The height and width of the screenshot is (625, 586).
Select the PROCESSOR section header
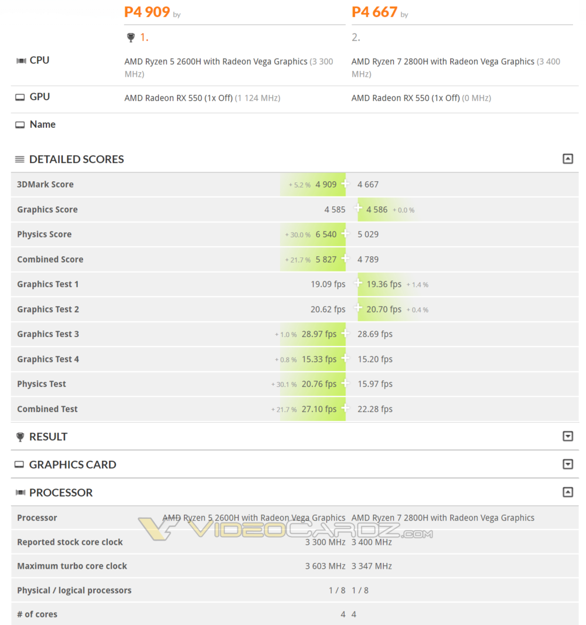60,493
